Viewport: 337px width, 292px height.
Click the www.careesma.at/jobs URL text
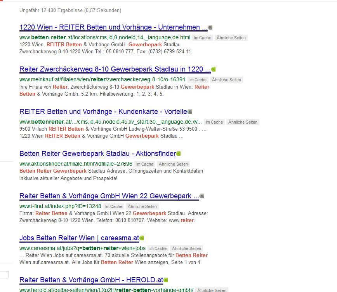click(83, 248)
